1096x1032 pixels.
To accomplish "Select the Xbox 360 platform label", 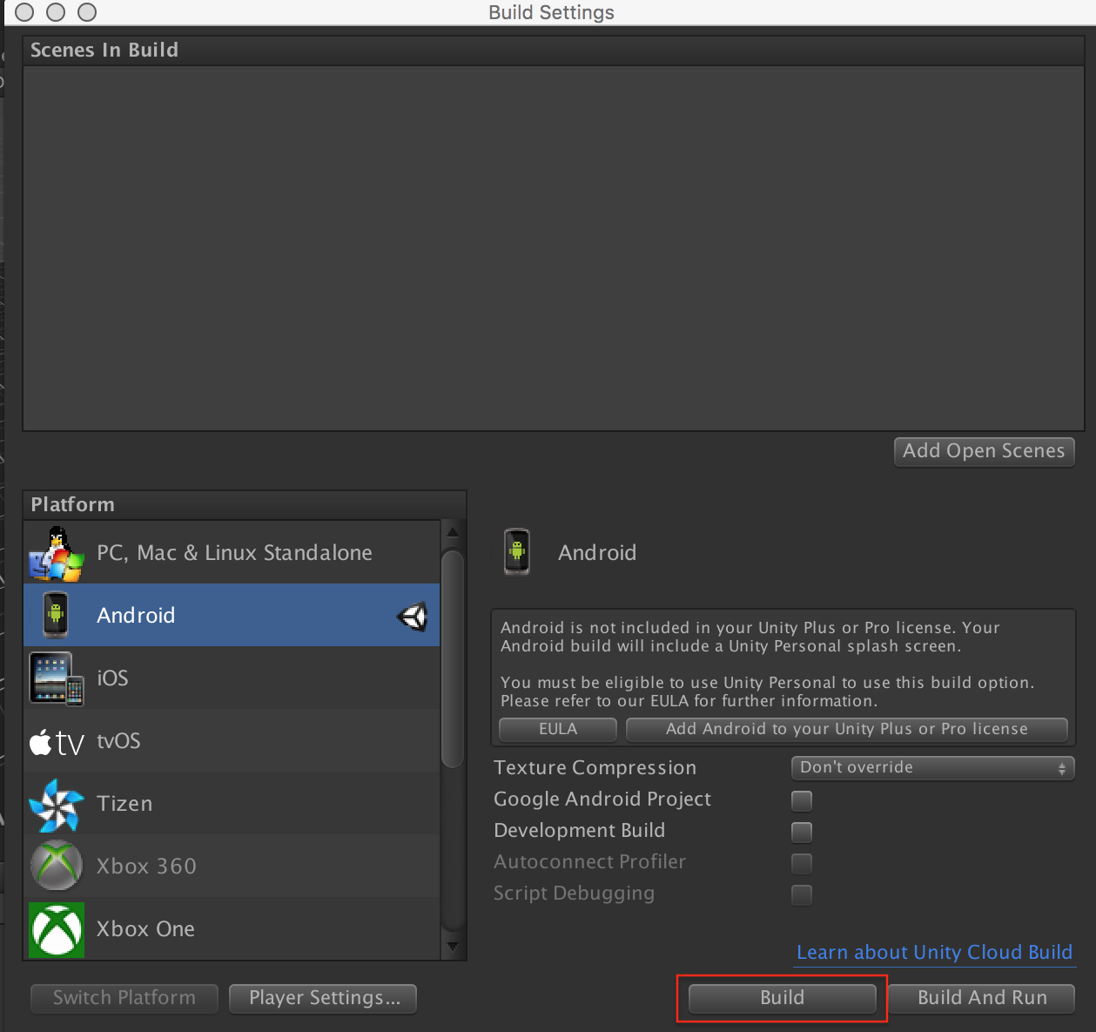I will click(146, 867).
